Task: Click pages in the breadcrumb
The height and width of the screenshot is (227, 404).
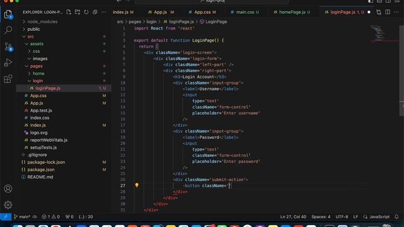Action: tap(134, 21)
